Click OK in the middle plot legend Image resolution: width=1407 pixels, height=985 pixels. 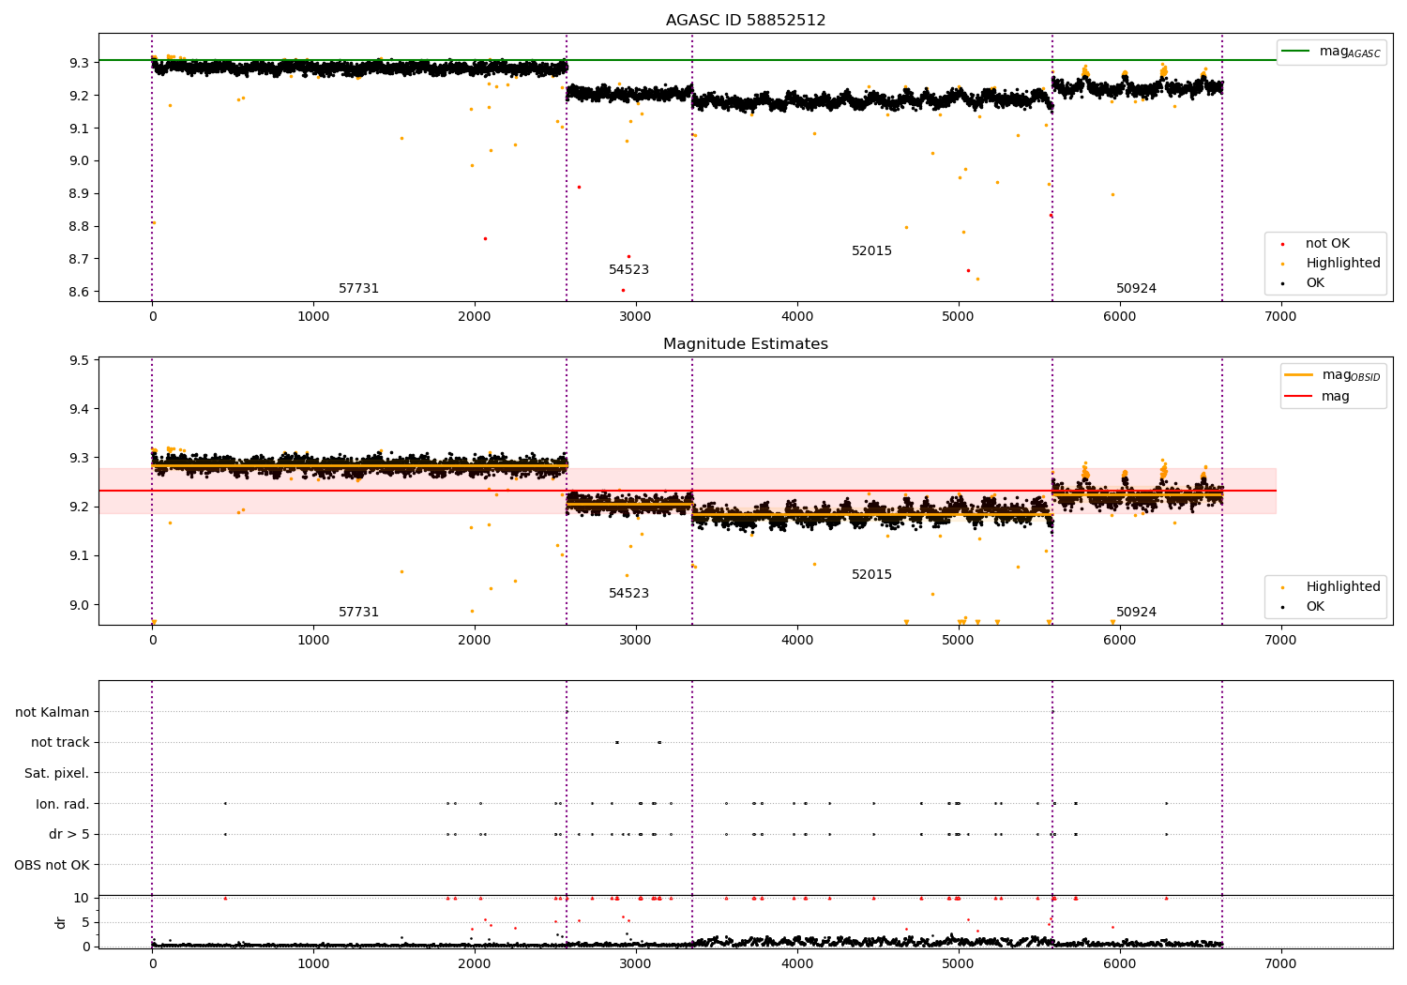tap(1315, 607)
